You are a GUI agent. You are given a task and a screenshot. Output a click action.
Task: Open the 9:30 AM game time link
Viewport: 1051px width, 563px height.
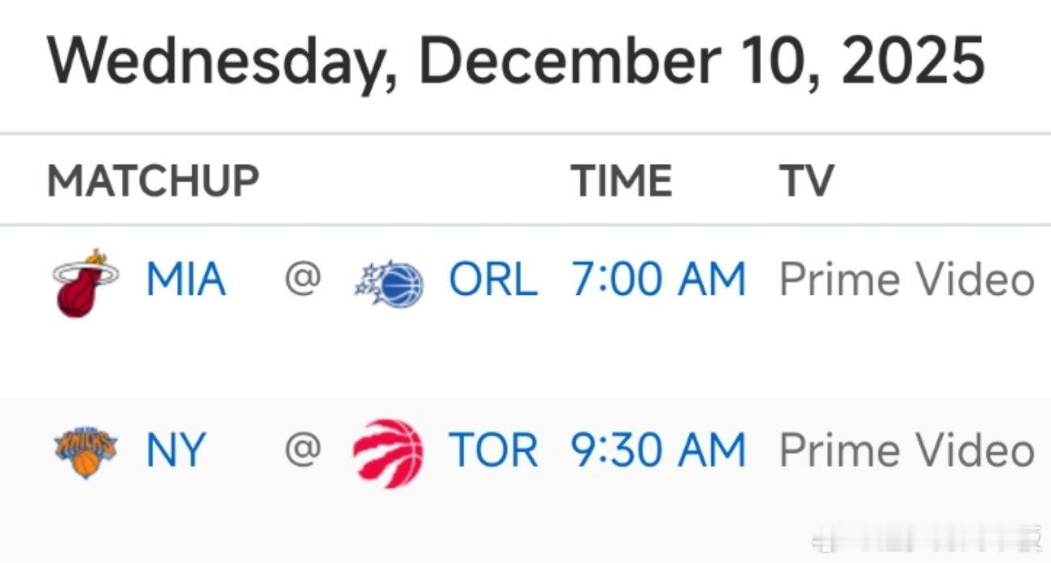[x=659, y=450]
